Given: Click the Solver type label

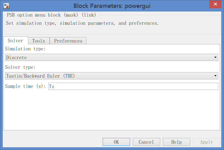Looking at the screenshot, I should [20, 67].
